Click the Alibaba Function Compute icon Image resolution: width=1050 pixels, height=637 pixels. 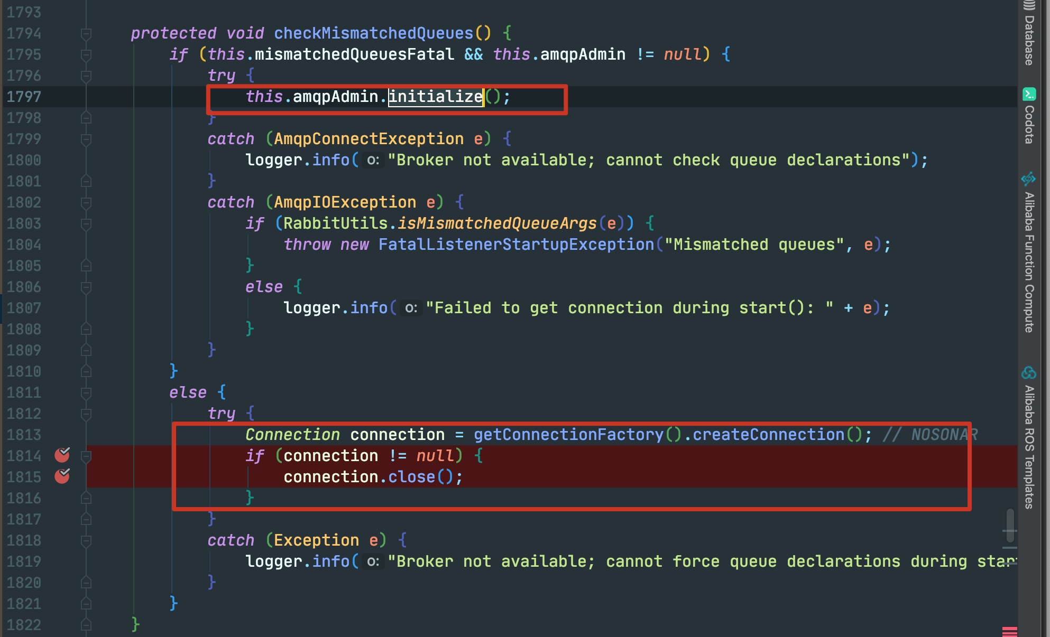(1028, 179)
